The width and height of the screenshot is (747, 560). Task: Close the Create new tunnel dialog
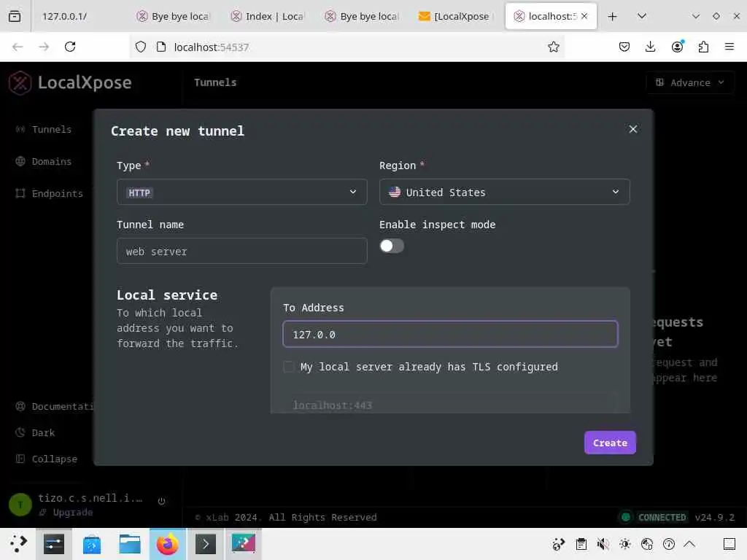pos(633,129)
